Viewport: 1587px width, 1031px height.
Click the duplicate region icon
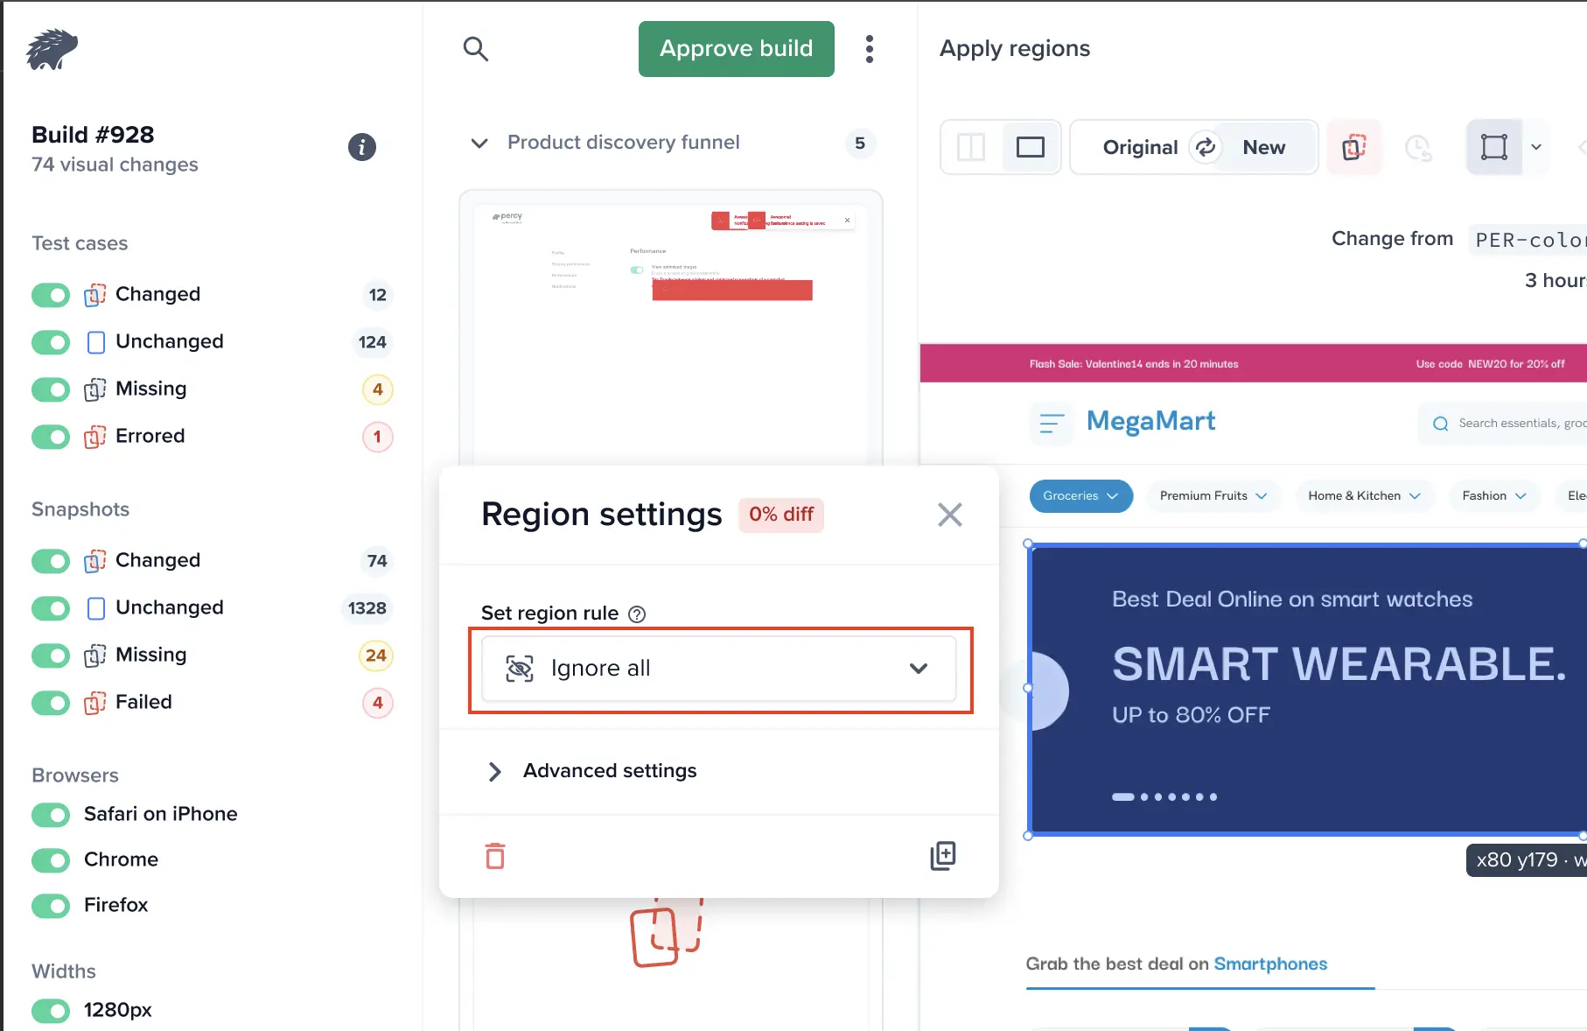(943, 855)
